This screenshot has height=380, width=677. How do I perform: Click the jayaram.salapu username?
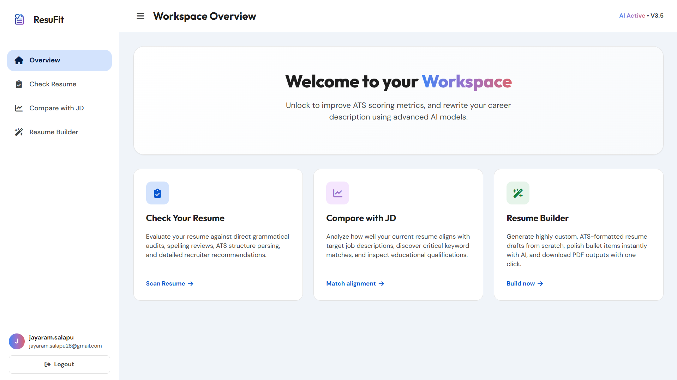(52, 337)
